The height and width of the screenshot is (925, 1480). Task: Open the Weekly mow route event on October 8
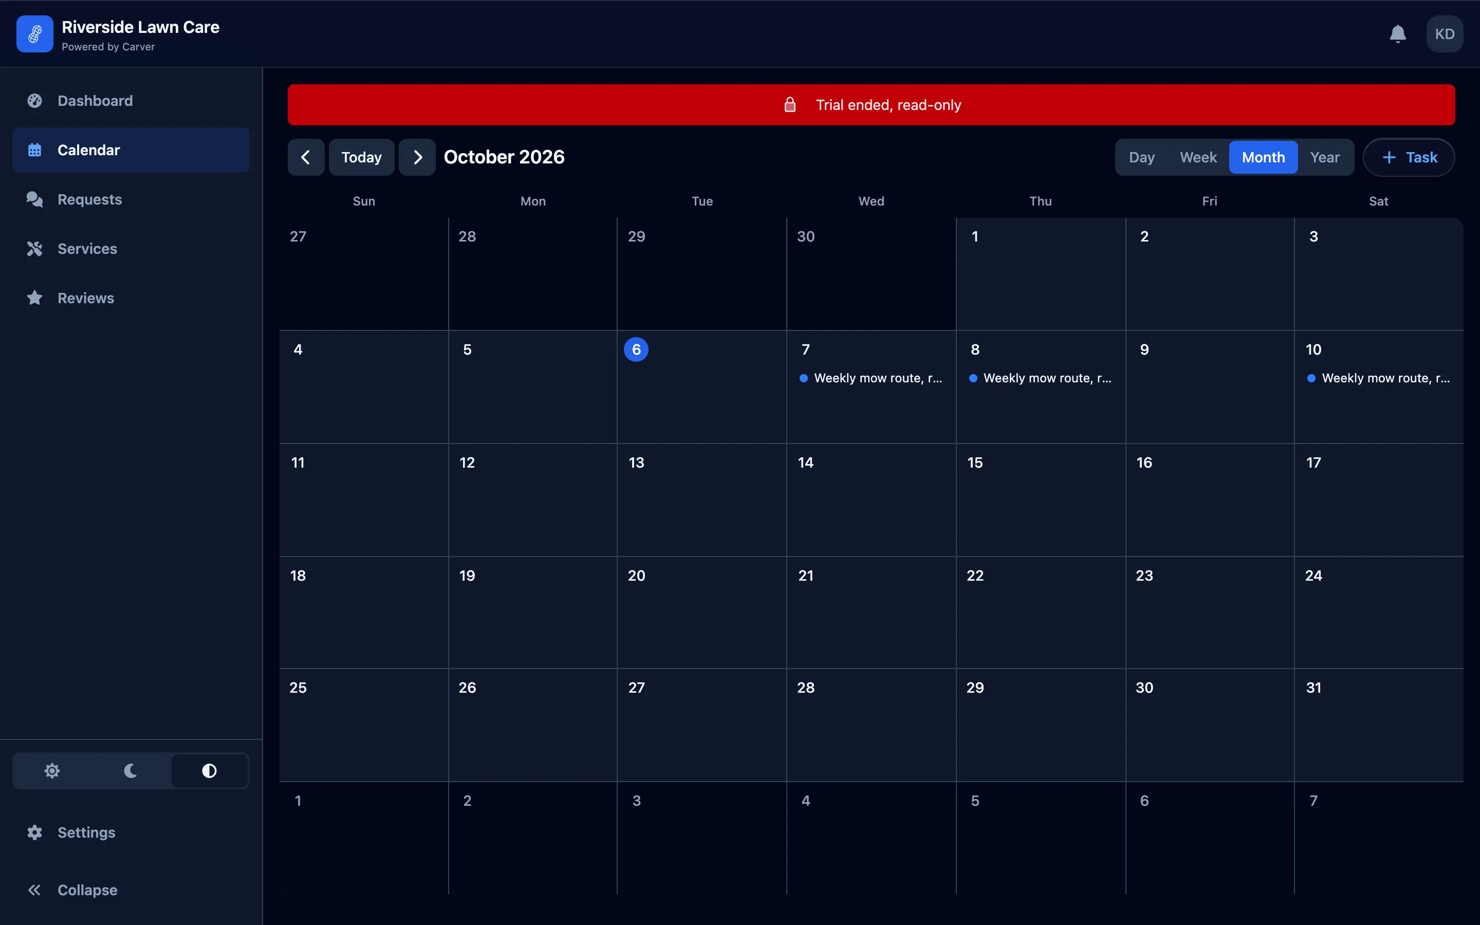point(1040,378)
